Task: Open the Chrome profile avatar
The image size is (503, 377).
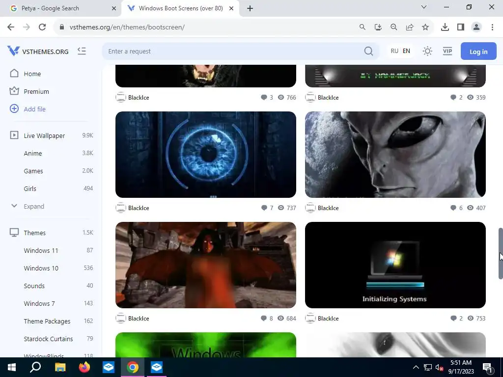Action: (476, 27)
